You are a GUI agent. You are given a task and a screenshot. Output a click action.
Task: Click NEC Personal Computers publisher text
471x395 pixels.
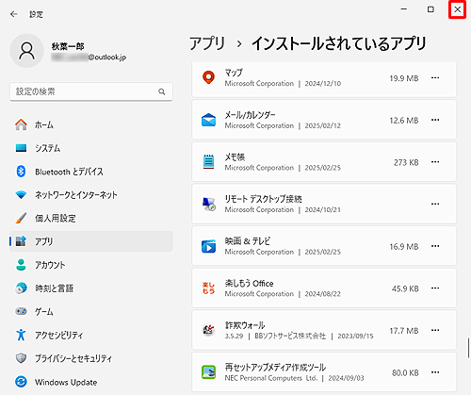[271, 378]
